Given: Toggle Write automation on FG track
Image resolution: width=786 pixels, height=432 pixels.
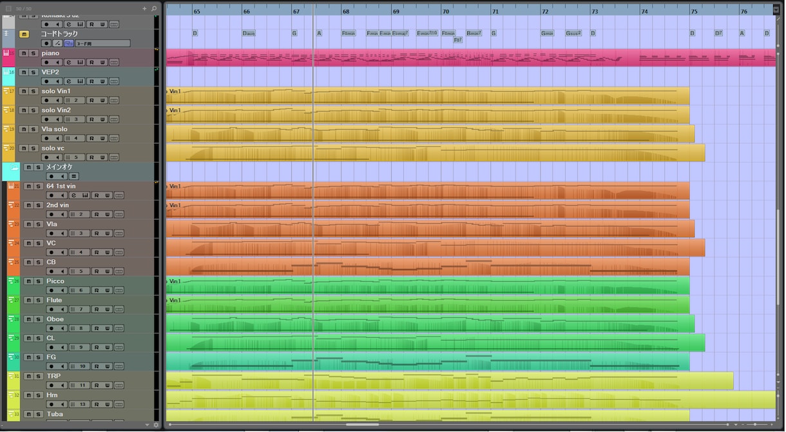Looking at the screenshot, I should point(108,366).
